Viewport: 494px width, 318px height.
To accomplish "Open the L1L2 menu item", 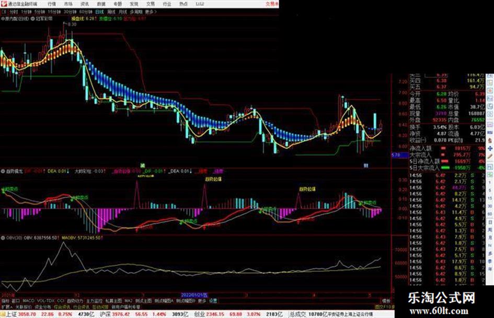I will coord(200,4).
